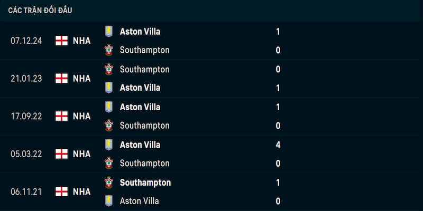Click Southampton crest in 07.12.24 match
Viewport: 423px width, 211px height.
click(109, 50)
